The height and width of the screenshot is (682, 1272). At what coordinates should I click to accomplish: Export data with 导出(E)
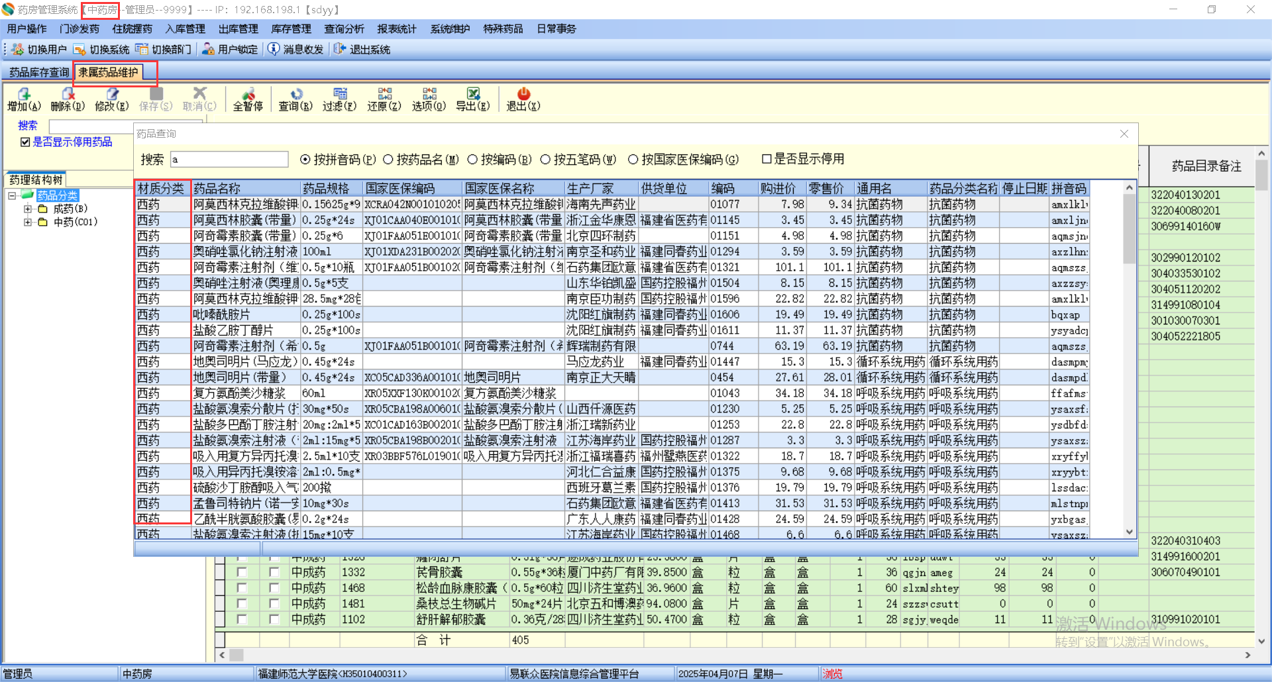(x=473, y=99)
